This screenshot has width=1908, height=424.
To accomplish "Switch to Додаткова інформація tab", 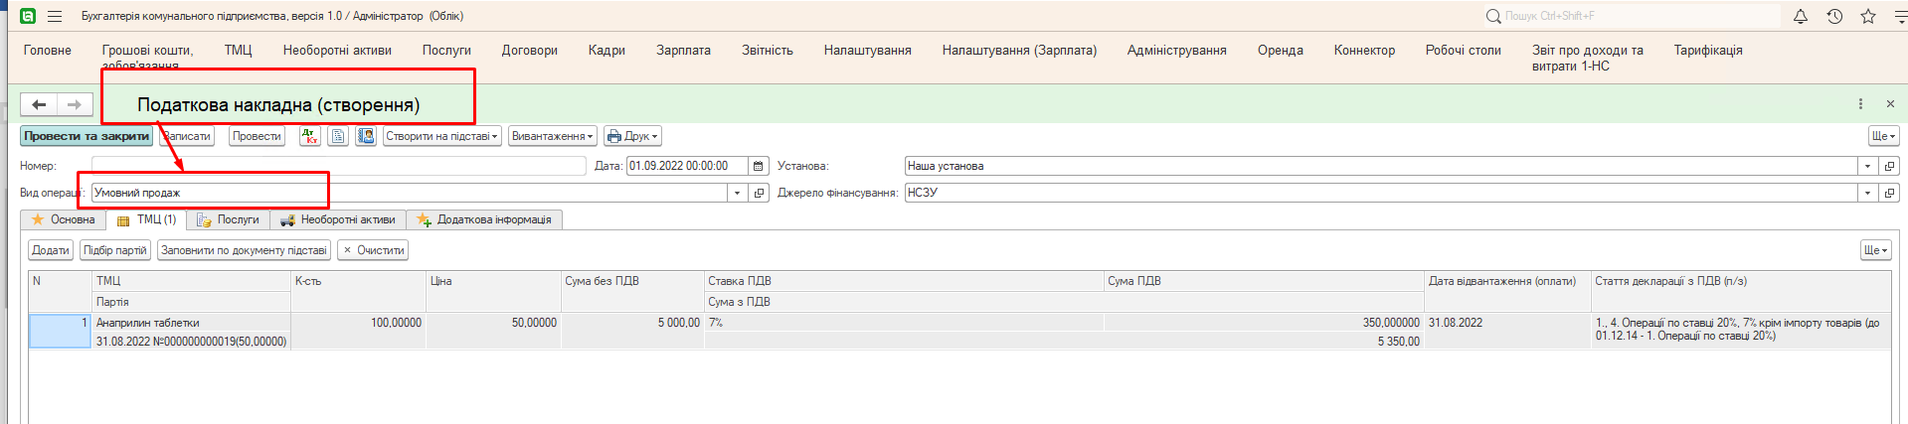I will click(x=484, y=219).
